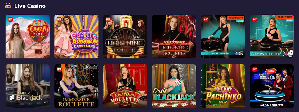Click the UK flag icon on Live Roulette
Image resolution: width=299 pixels, height=112 pixels.
238,53
